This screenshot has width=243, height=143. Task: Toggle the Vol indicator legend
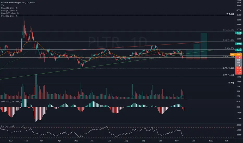[x=3, y=5]
